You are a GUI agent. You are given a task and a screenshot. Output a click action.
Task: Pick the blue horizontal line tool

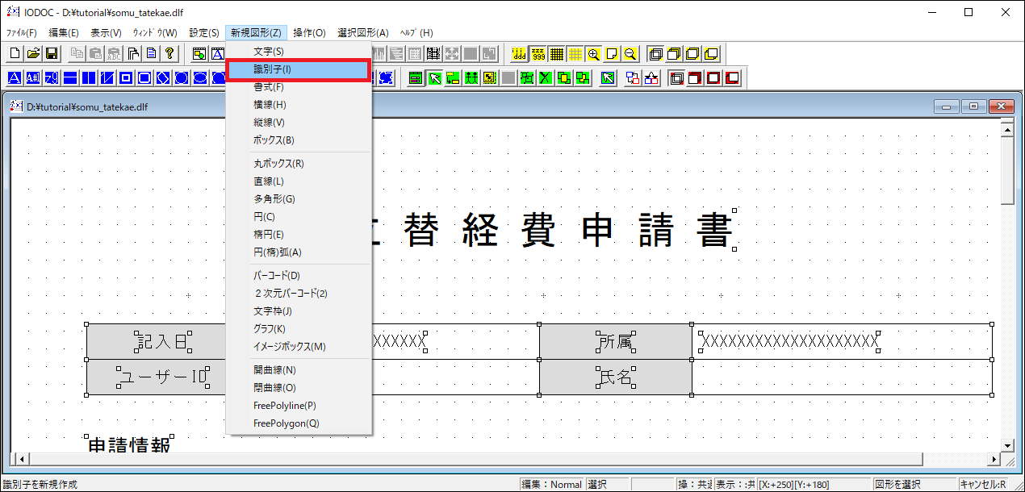point(70,78)
